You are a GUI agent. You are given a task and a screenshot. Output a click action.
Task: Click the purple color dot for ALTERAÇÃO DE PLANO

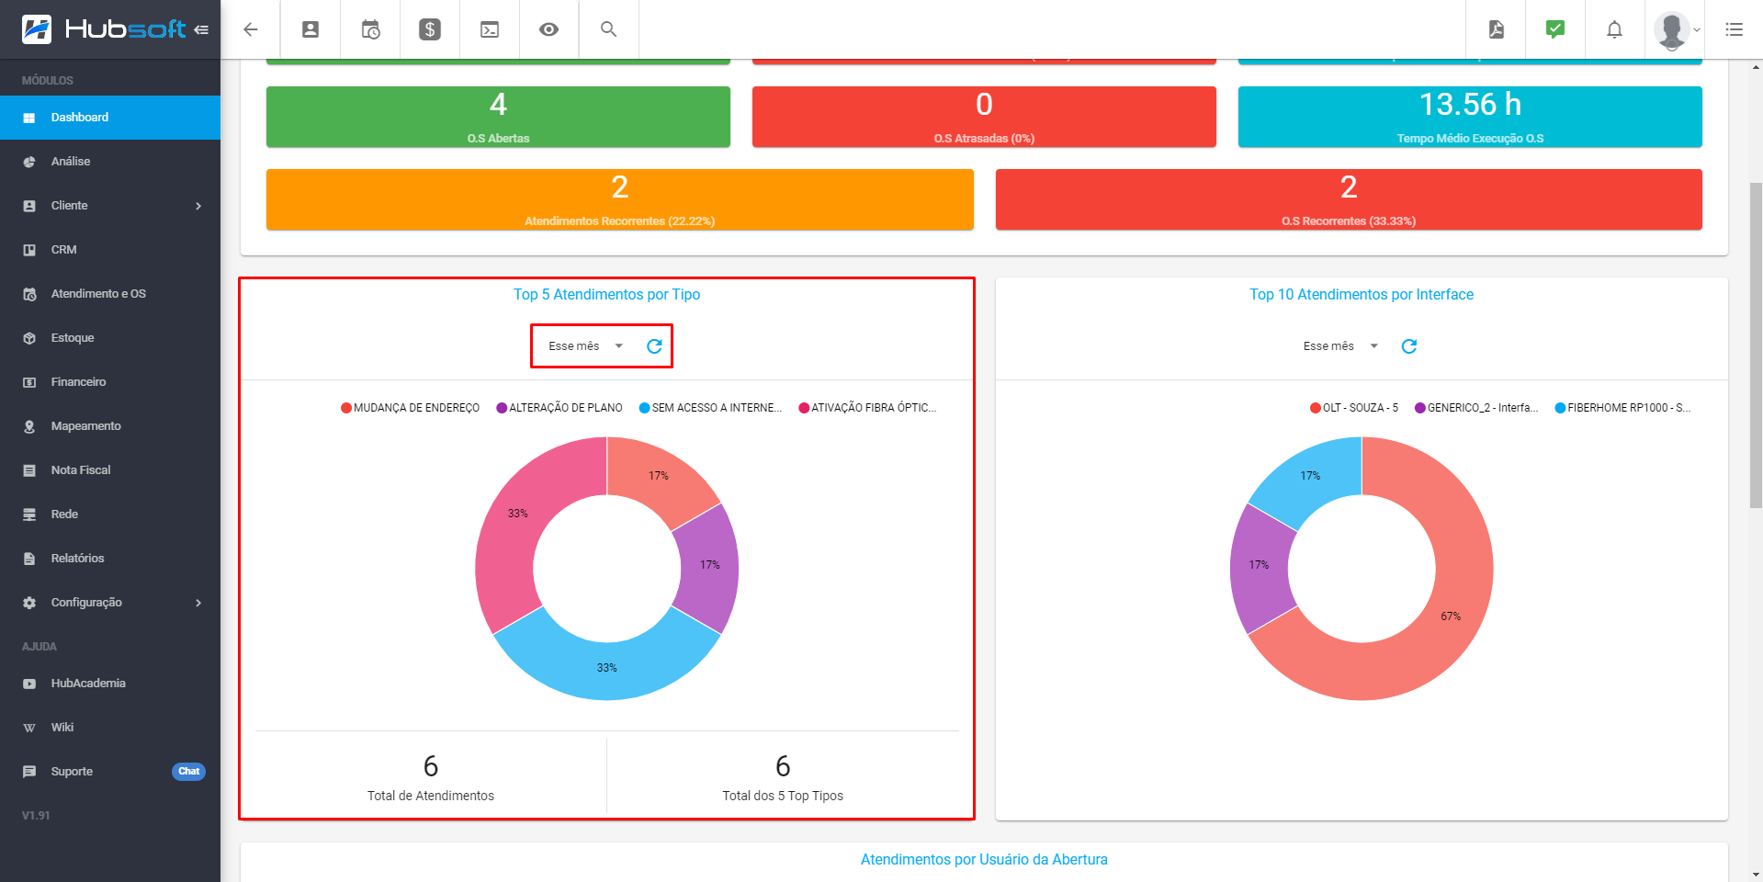point(500,407)
